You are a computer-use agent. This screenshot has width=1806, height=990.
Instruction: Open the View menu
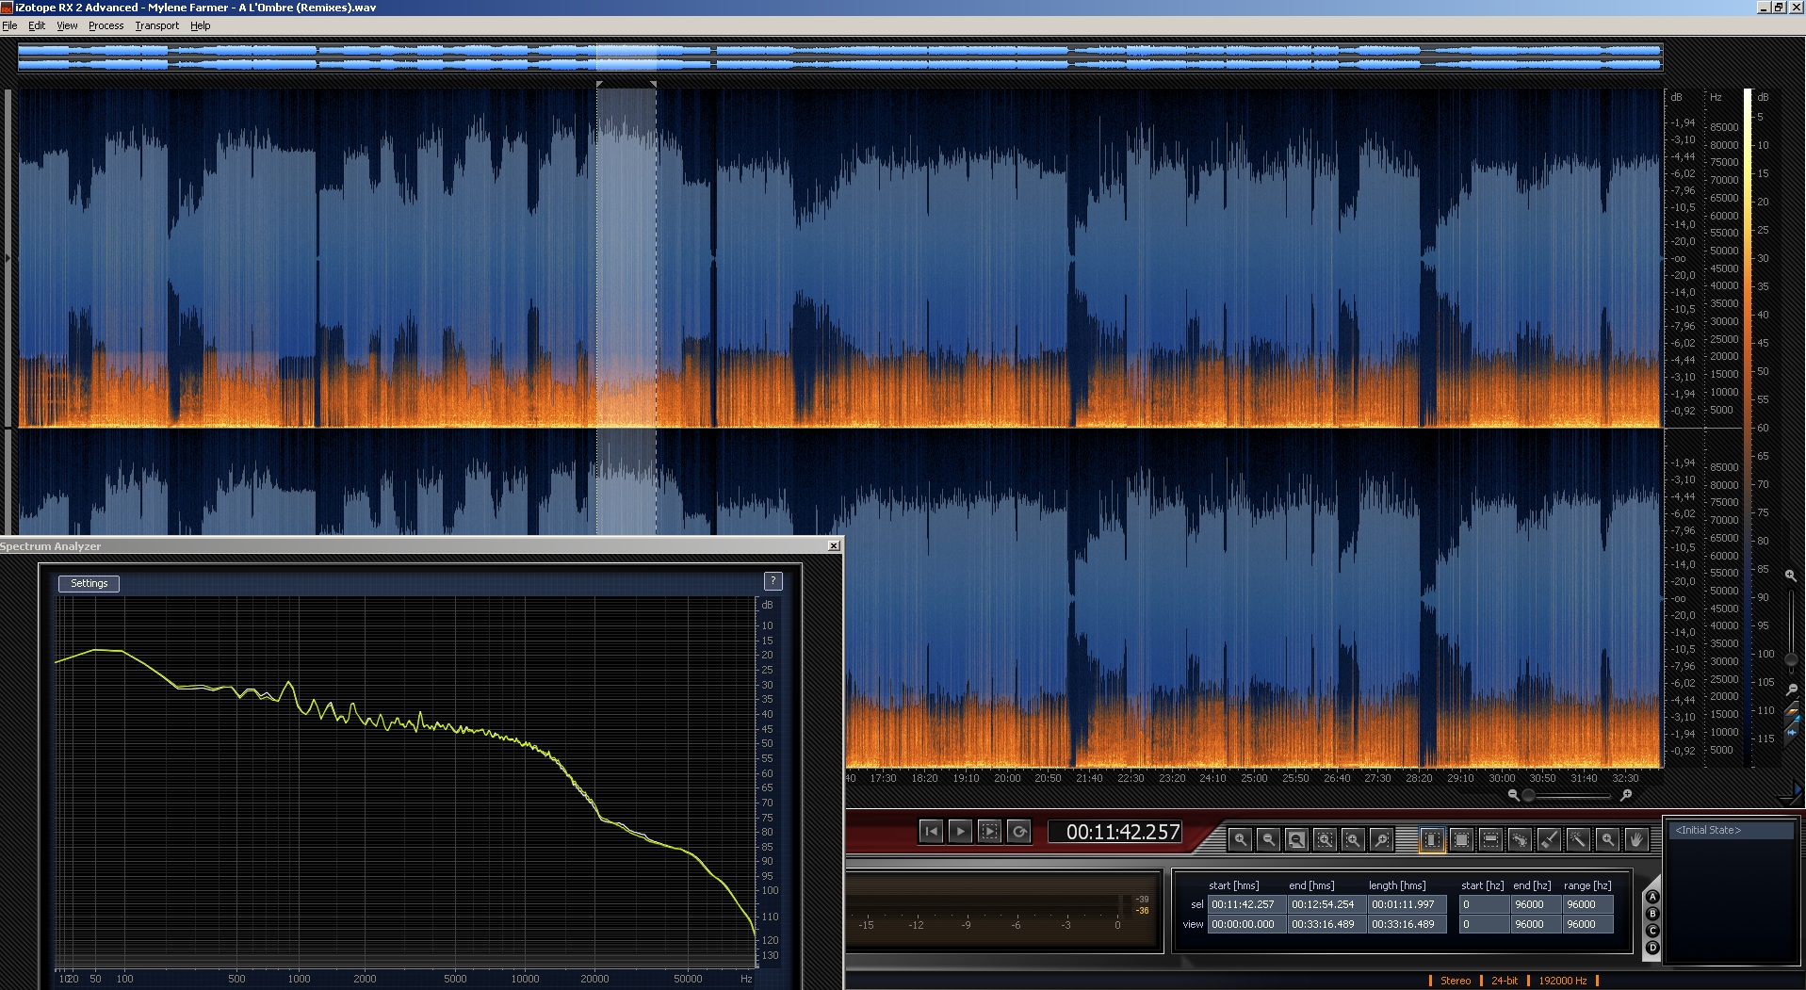pyautogui.click(x=67, y=25)
